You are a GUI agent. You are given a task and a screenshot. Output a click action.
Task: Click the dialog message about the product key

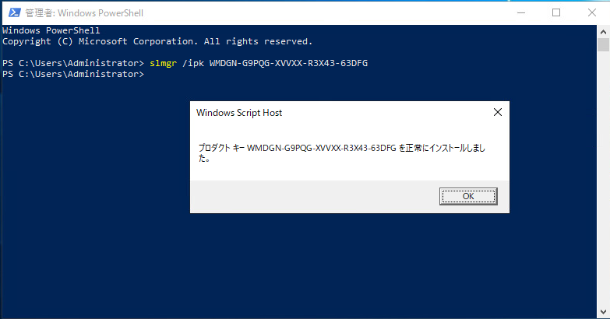(341, 152)
